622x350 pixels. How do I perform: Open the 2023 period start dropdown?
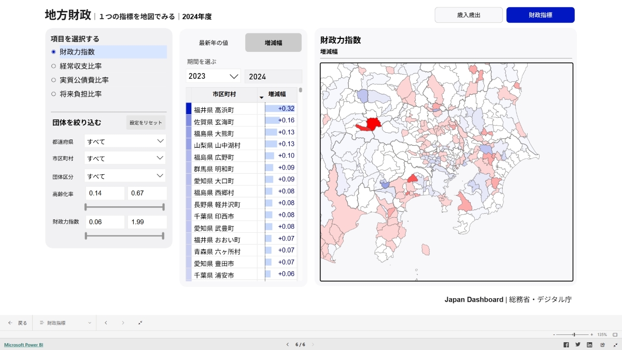click(x=213, y=76)
